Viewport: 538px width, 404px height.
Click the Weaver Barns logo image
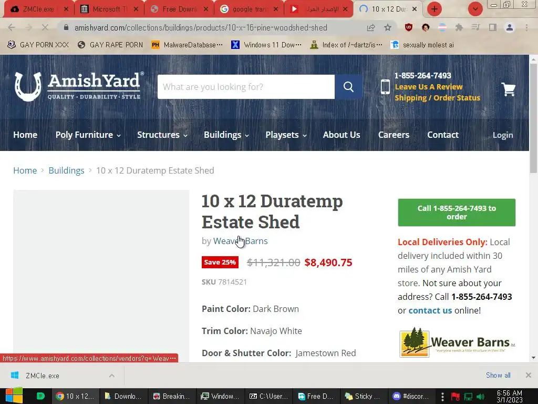pos(457,342)
